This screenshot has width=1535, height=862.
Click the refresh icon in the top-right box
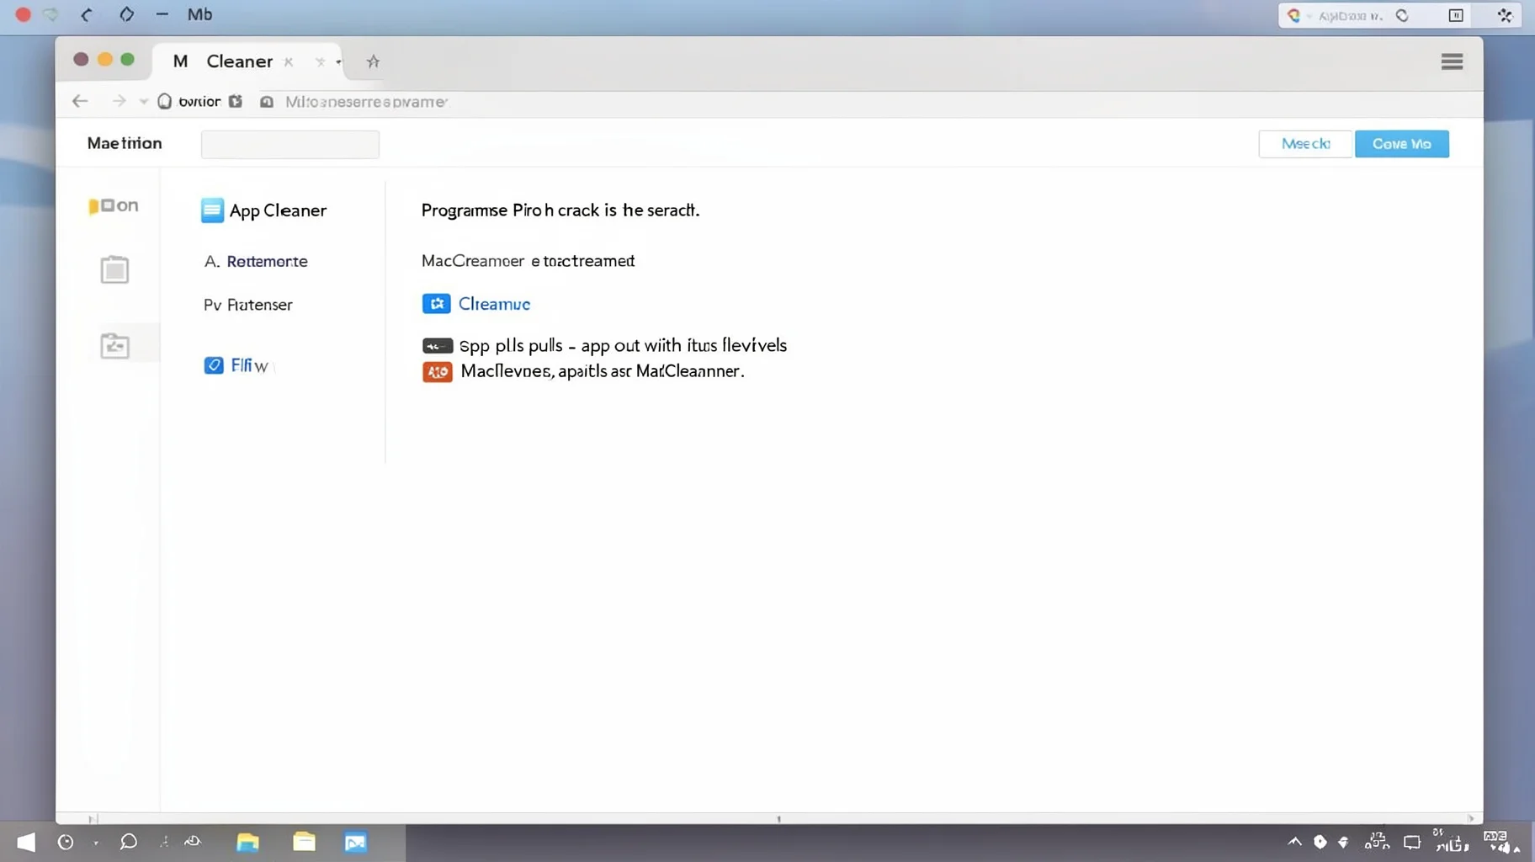(x=1402, y=15)
